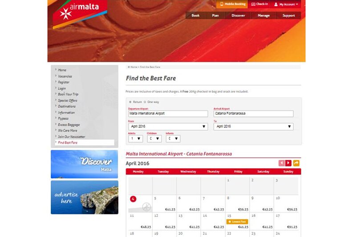This screenshot has width=356, height=237.
Task: Open the Manage menu
Action: pyautogui.click(x=263, y=16)
